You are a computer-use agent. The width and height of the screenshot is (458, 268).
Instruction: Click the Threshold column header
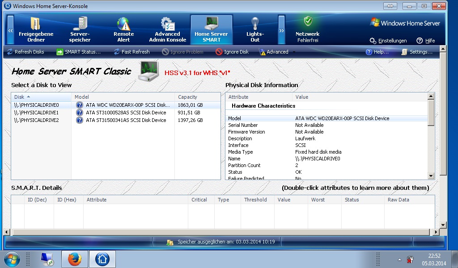[258, 200]
